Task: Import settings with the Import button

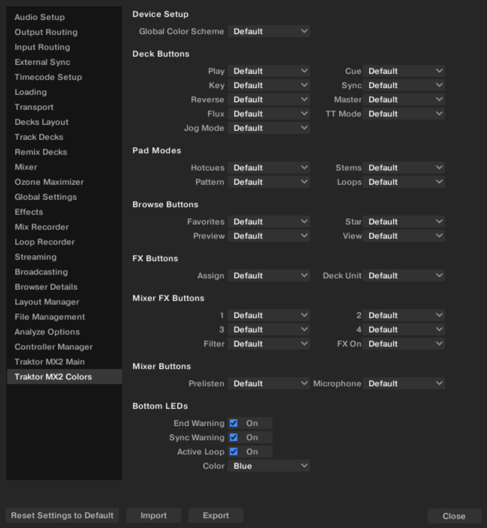Action: tap(154, 515)
